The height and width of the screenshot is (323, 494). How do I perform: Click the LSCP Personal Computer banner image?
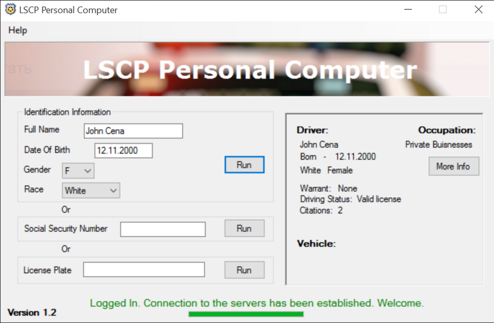point(247,69)
